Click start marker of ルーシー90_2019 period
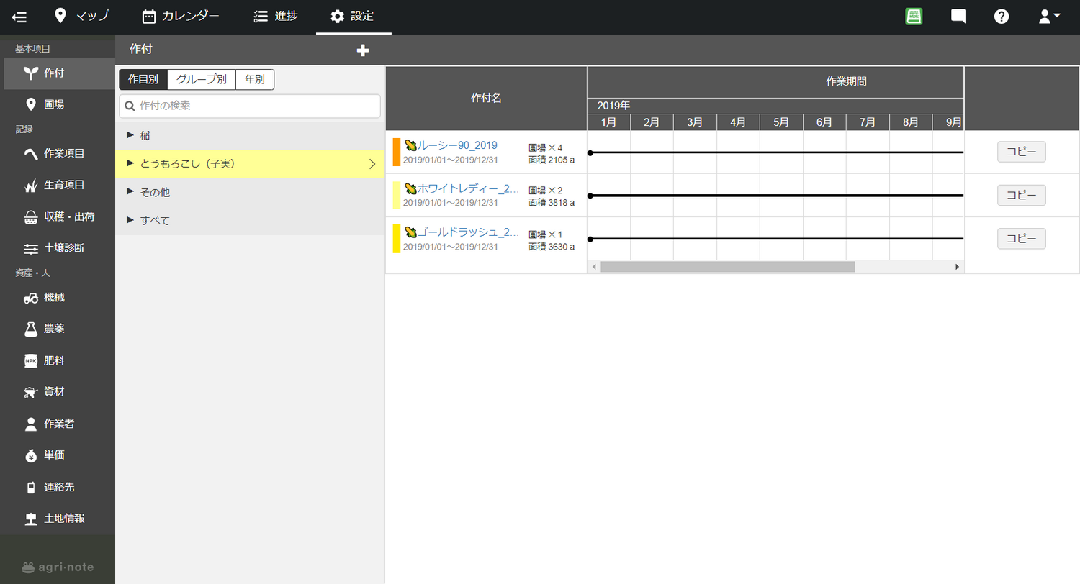Image resolution: width=1080 pixels, height=584 pixels. click(x=590, y=152)
